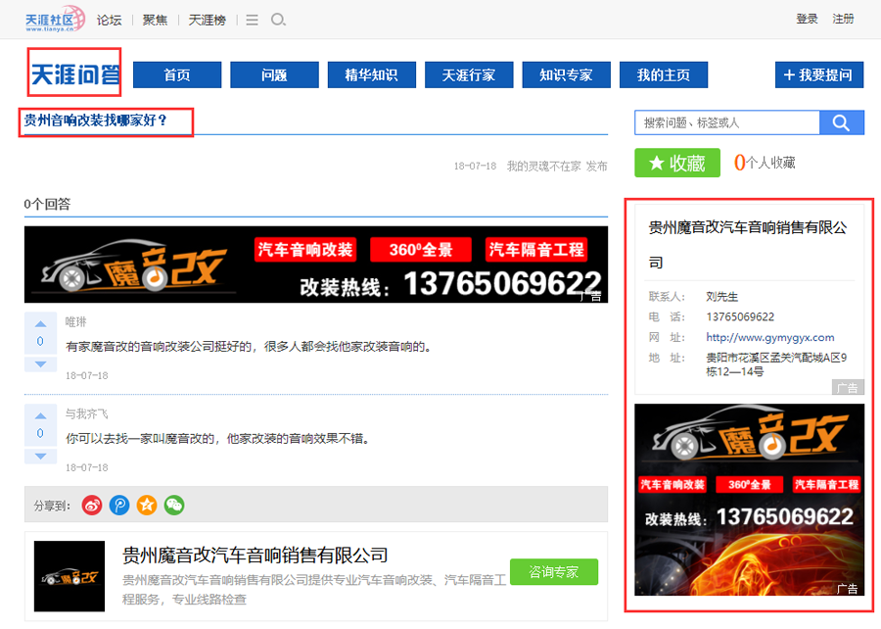Screen dimensions: 881x629
Task: Click the poster name 我的灵魂不在家
Action: tap(544, 166)
